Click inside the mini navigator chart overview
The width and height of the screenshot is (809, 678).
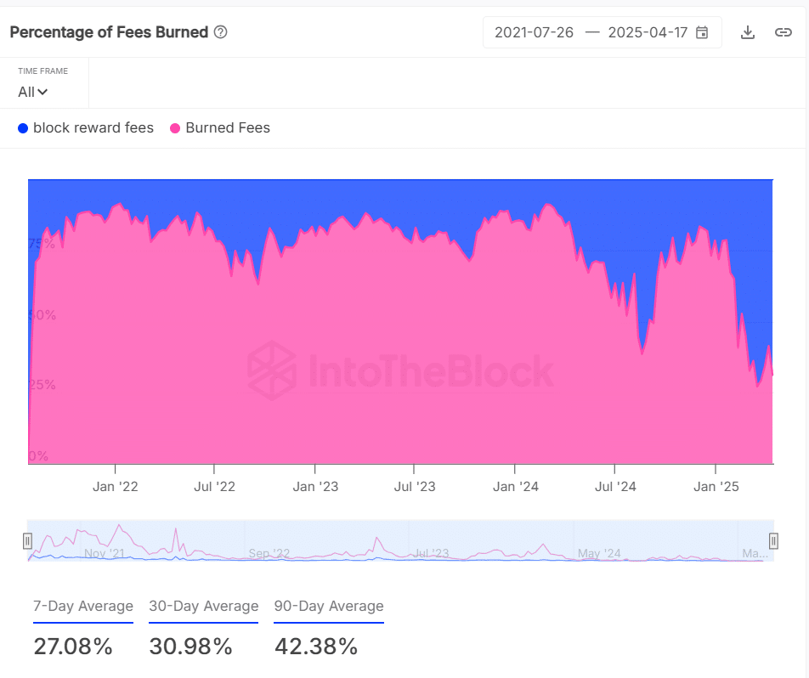pos(399,540)
